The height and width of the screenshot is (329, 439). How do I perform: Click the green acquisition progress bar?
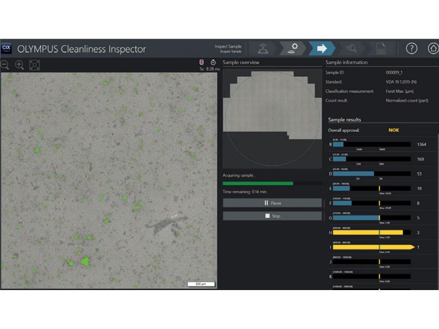tap(258, 184)
